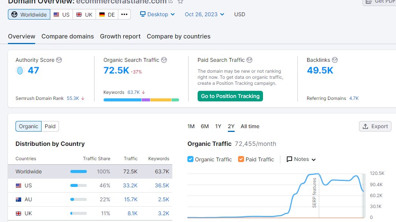Select the All time range
This screenshot has height=222, width=396.
pyautogui.click(x=250, y=126)
